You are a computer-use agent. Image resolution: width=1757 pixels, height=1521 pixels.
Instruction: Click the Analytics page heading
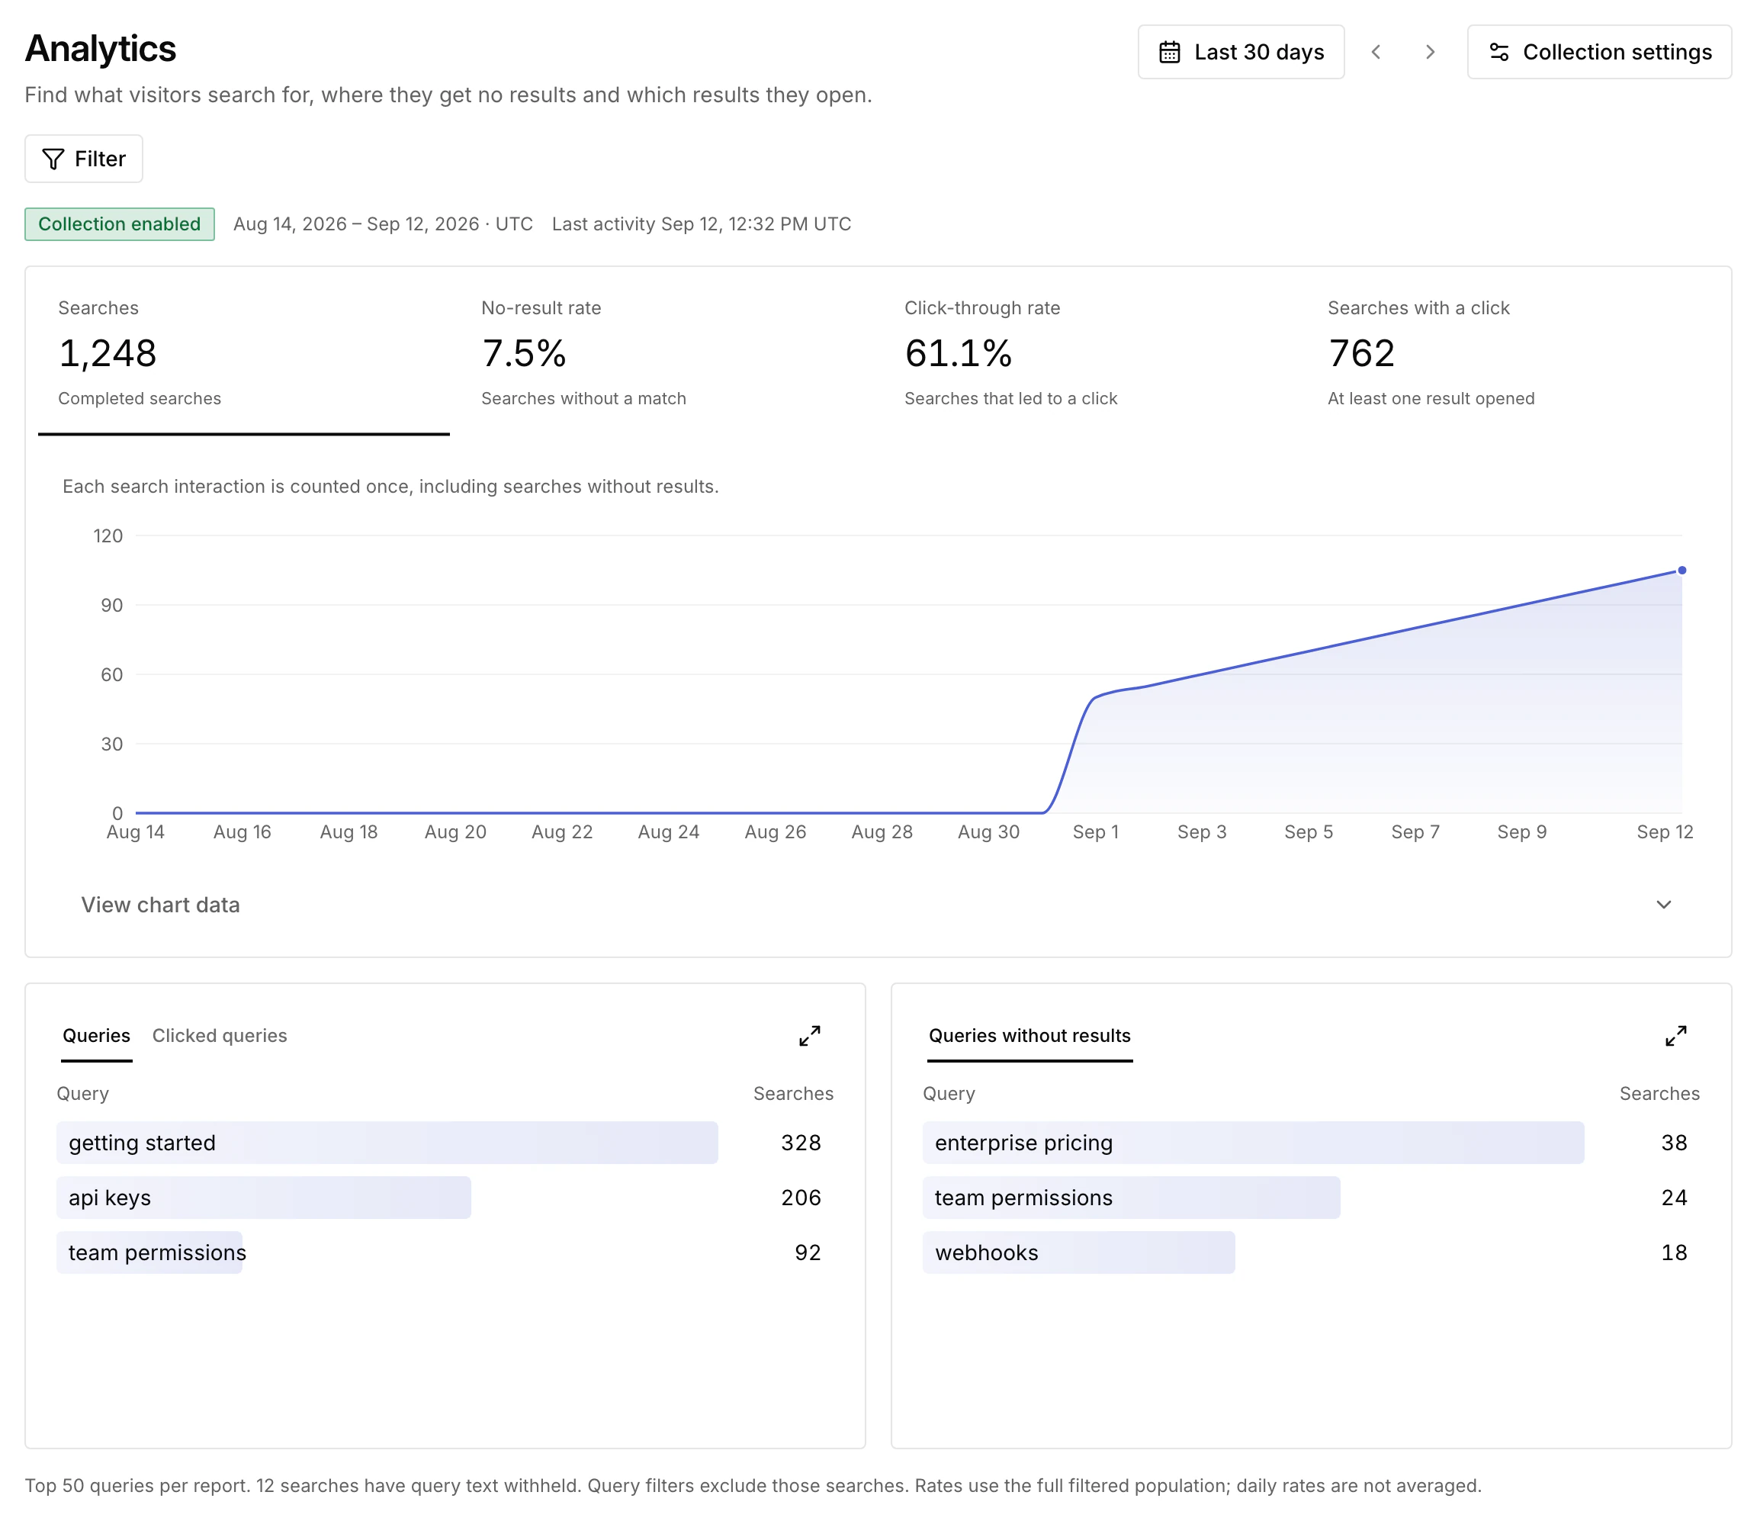(x=100, y=48)
